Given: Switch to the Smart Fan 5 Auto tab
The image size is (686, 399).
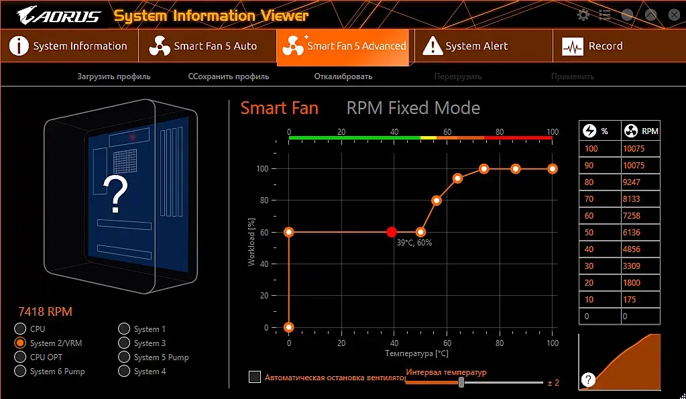Looking at the screenshot, I should pos(207,46).
